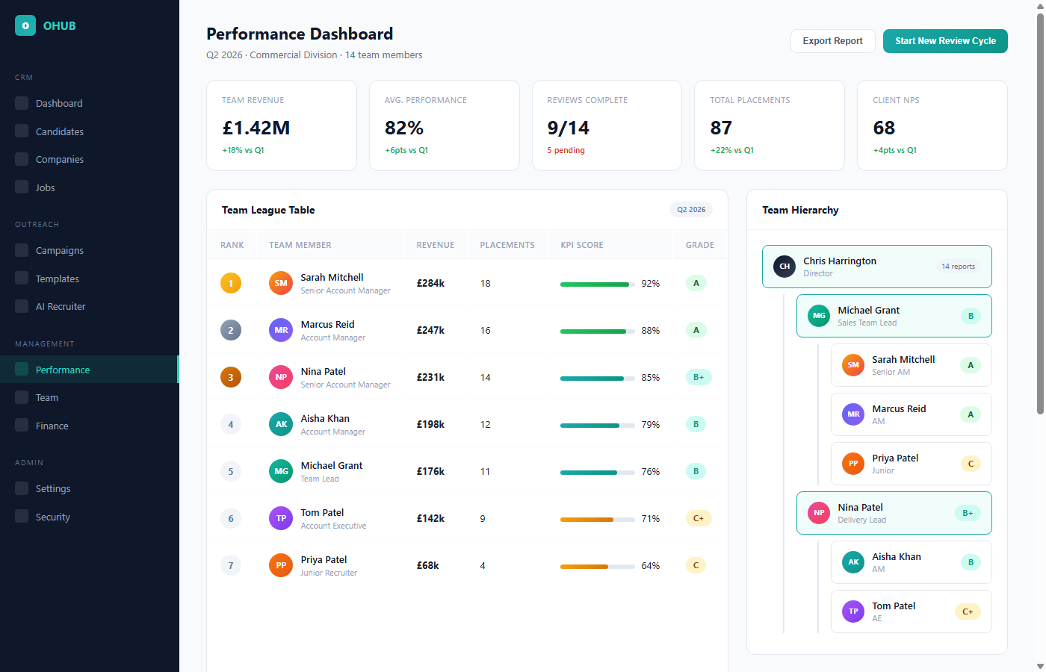Image resolution: width=1046 pixels, height=672 pixels.
Task: Click the Finance sidebar icon
Action: (22, 426)
